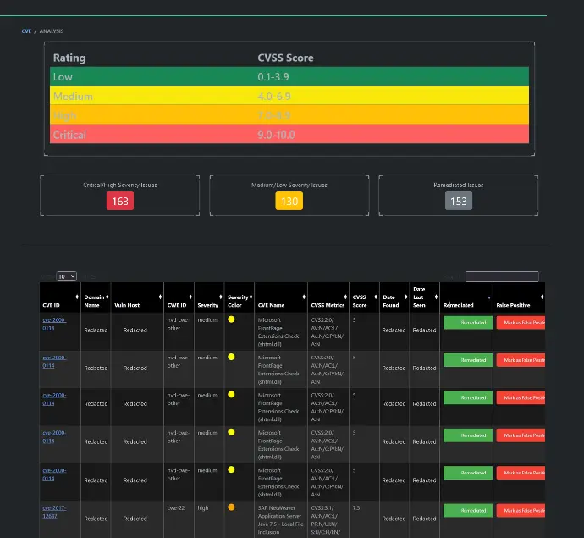
Task: Click the red 163 critical/high issues badge
Action: [120, 201]
